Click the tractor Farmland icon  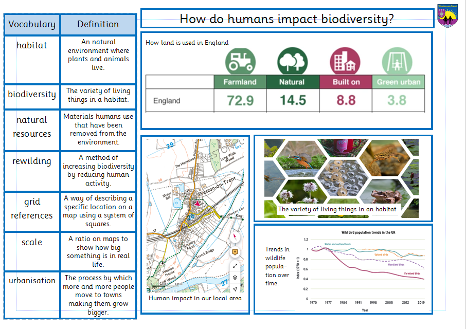tap(240, 61)
